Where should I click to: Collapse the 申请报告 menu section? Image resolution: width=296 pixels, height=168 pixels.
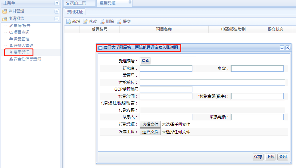pos(57,19)
